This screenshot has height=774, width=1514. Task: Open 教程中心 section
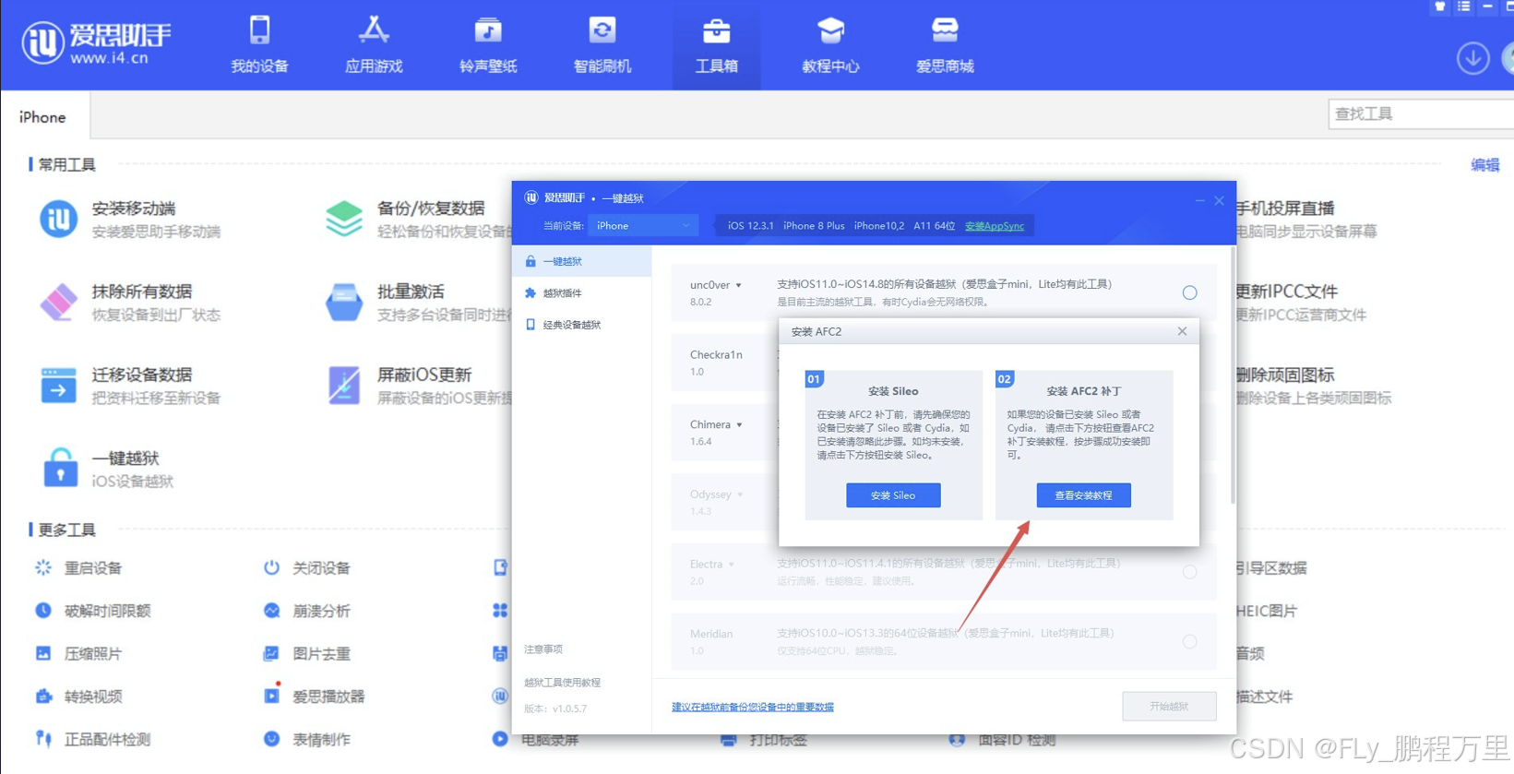point(830,45)
